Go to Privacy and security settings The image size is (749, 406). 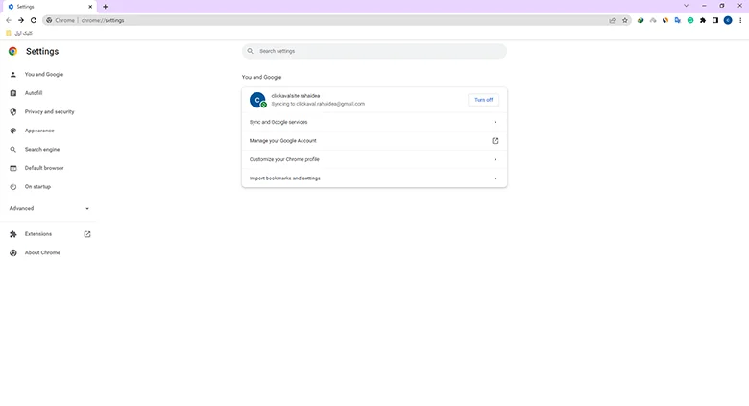[x=49, y=111]
